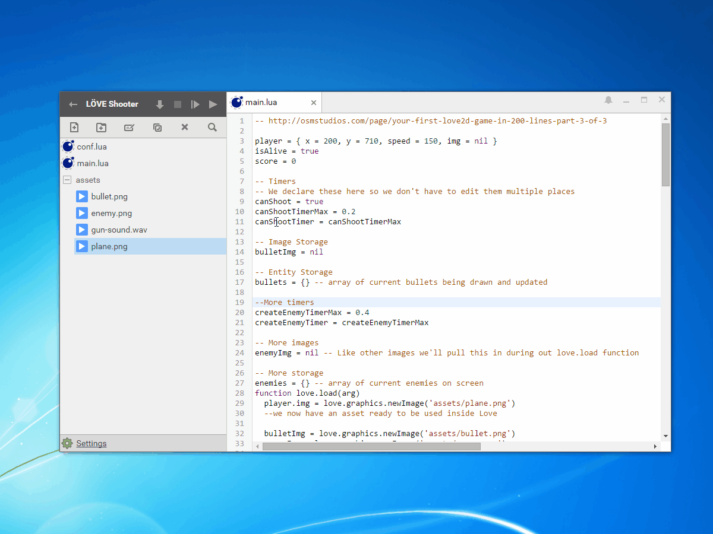Click the 'bulletImg = nil' line
The height and width of the screenshot is (534, 713).
(x=289, y=252)
